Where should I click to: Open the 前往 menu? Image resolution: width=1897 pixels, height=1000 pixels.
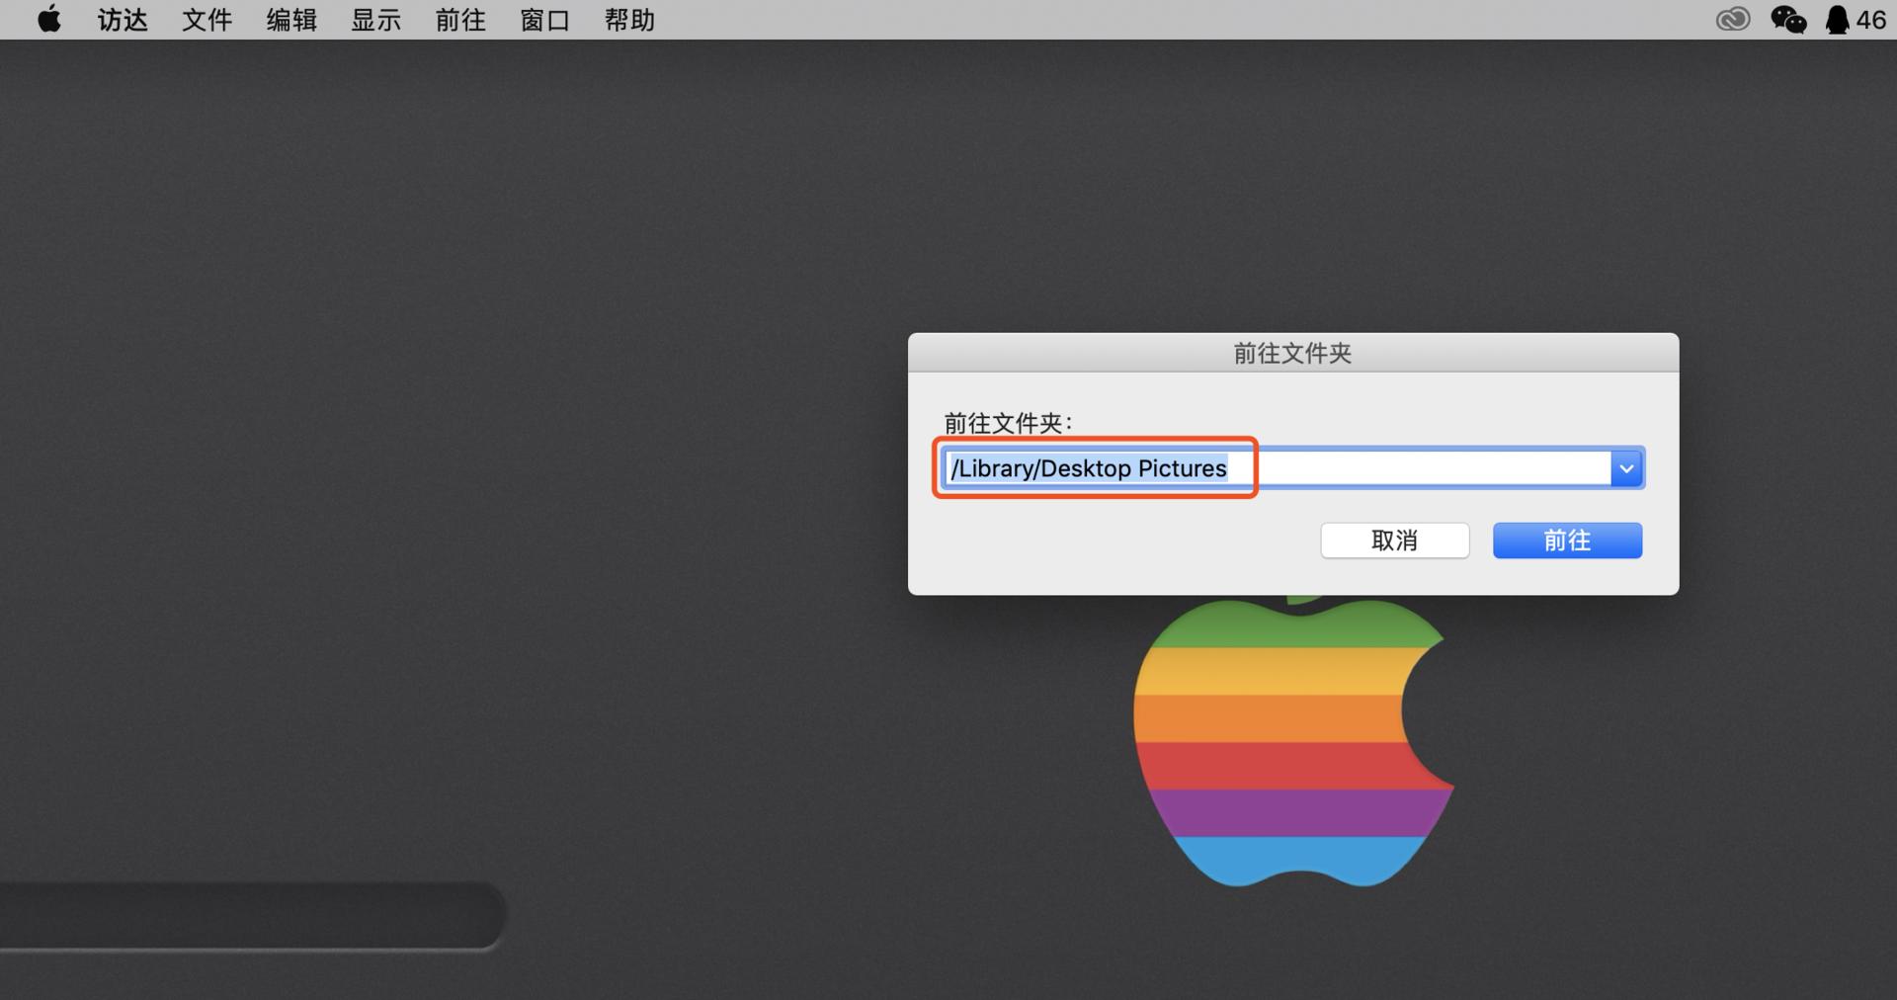459,19
